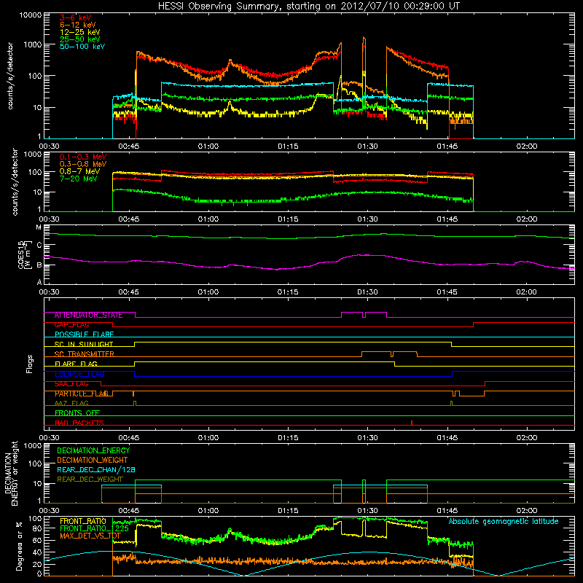Select the BAD_PACKETS flag label
The height and width of the screenshot is (583, 583).
coord(79,423)
